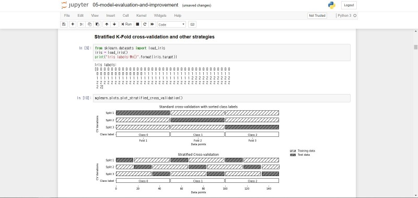Image resolution: width=418 pixels, height=198 pixels.
Task: Insert a cell below with plus icon
Action: tap(73, 24)
